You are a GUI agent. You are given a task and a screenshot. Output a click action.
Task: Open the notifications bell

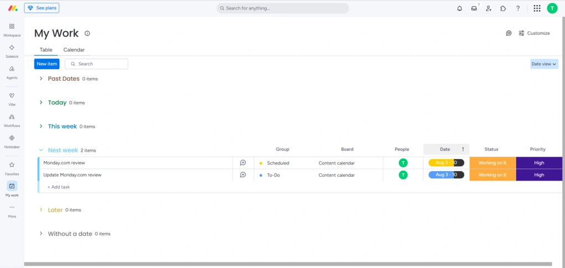point(459,8)
